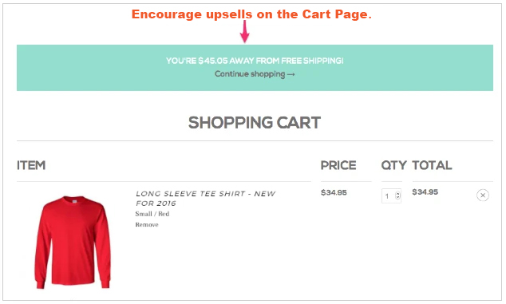Click the QTY column header
Viewport: 506px width, 304px height.
point(393,165)
